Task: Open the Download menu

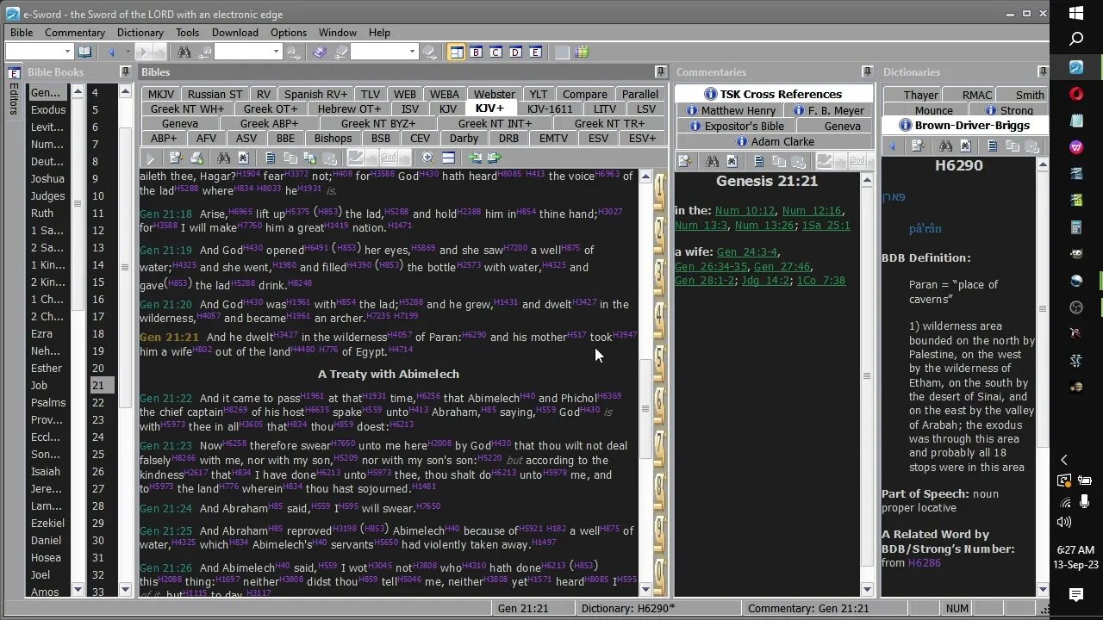Action: 235,32
